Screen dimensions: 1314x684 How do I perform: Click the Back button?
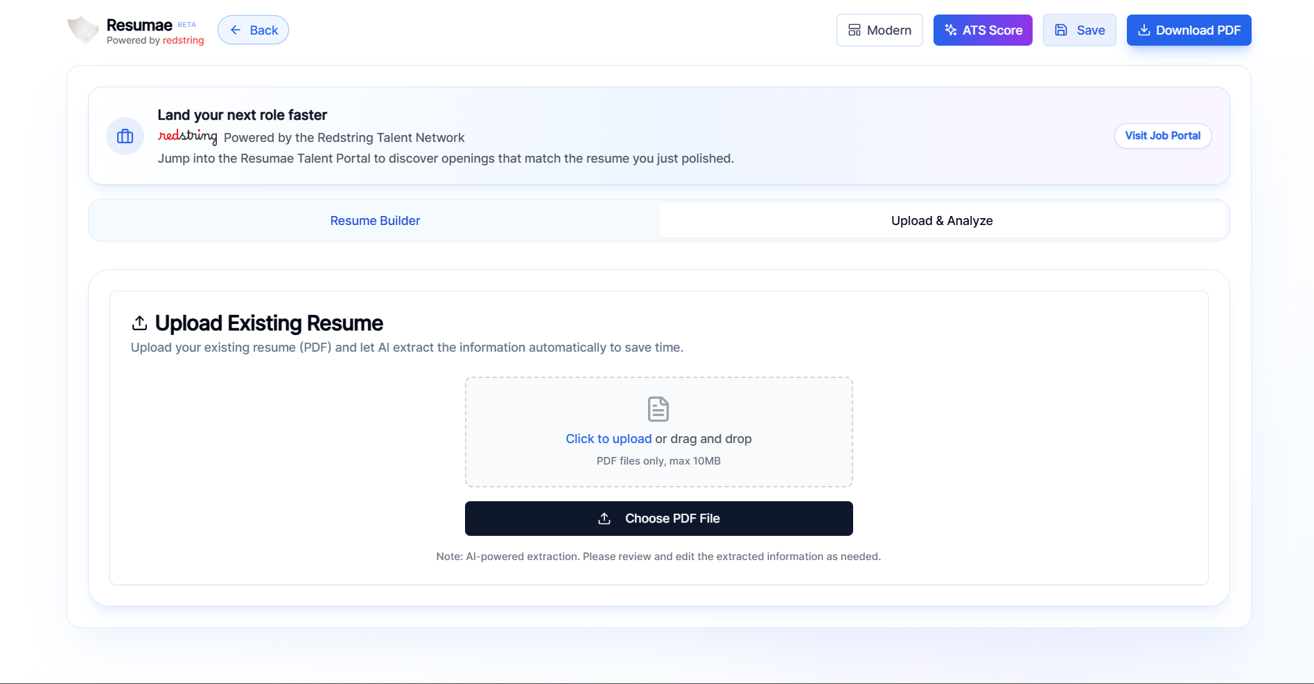(253, 30)
